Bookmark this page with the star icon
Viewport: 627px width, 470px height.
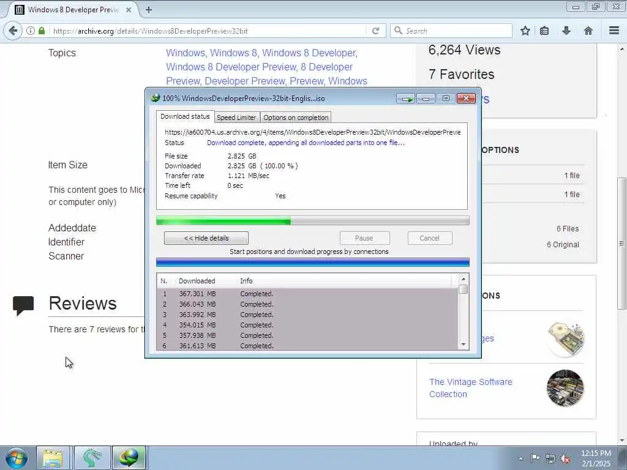(x=525, y=31)
